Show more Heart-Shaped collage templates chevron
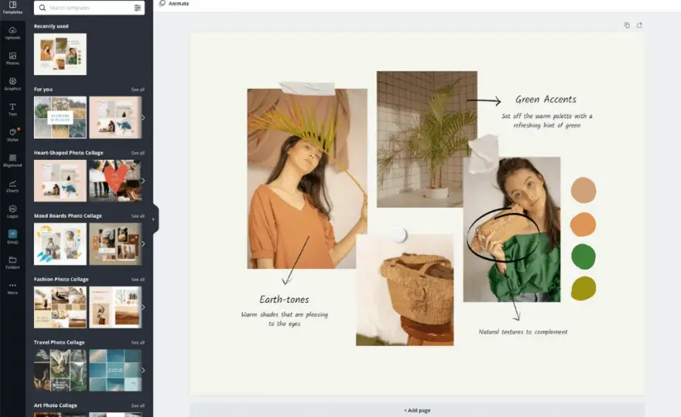 143,181
